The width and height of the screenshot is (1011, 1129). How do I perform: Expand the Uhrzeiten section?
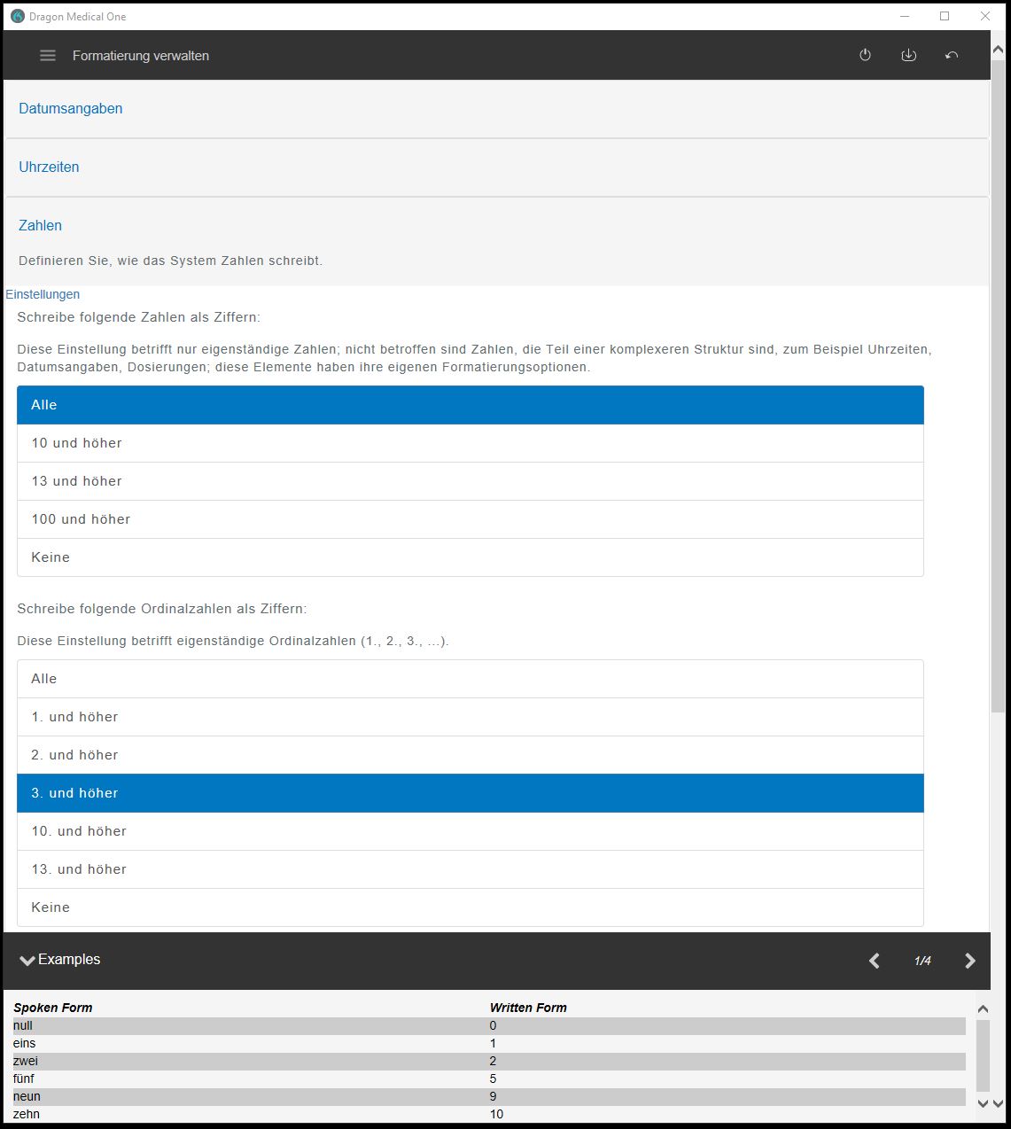click(x=49, y=167)
